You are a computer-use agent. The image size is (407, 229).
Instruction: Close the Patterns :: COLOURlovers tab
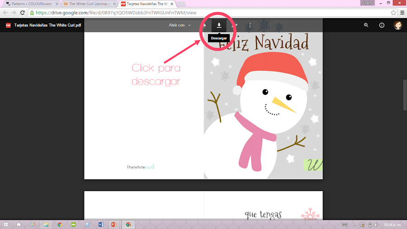[57, 4]
